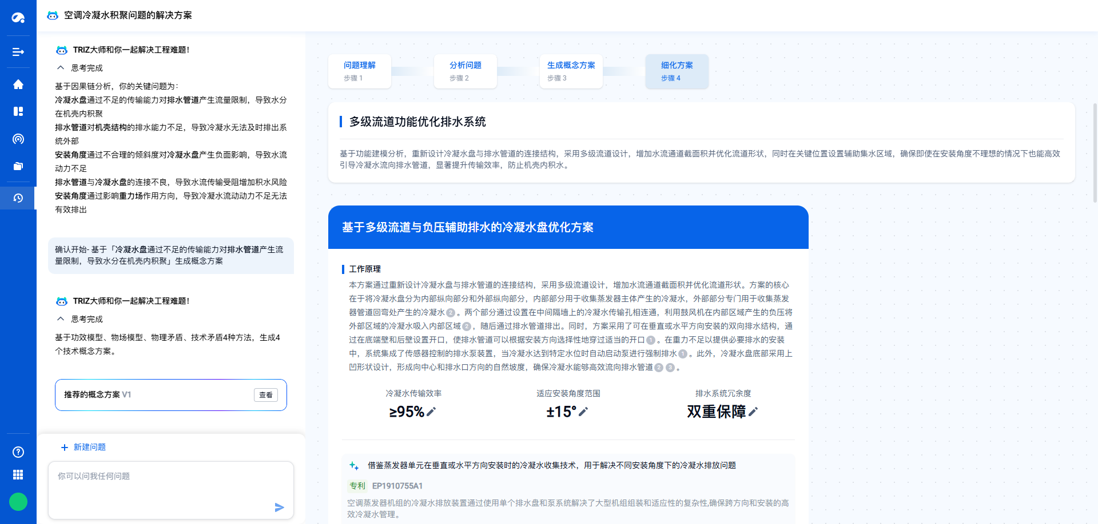Click the chat input field 你可以问我任何问题

[170, 476]
